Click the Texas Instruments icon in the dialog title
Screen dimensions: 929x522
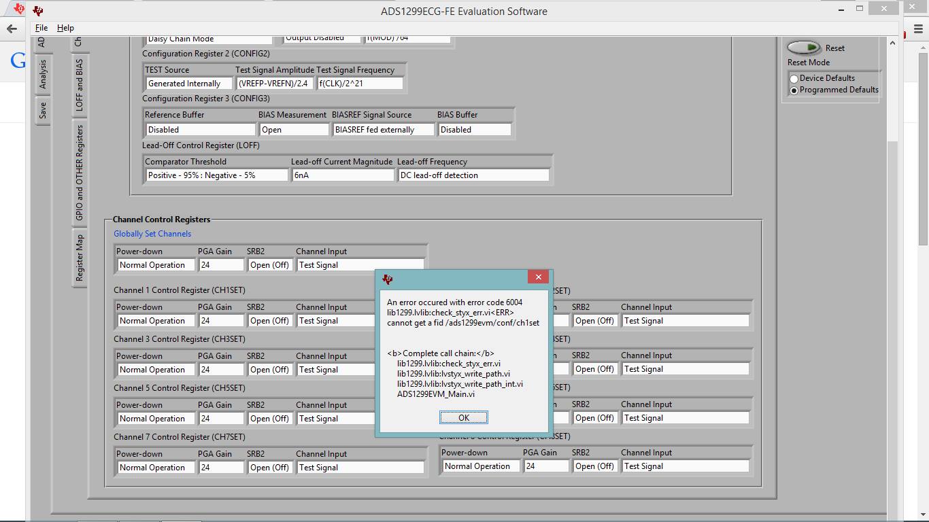(x=388, y=279)
